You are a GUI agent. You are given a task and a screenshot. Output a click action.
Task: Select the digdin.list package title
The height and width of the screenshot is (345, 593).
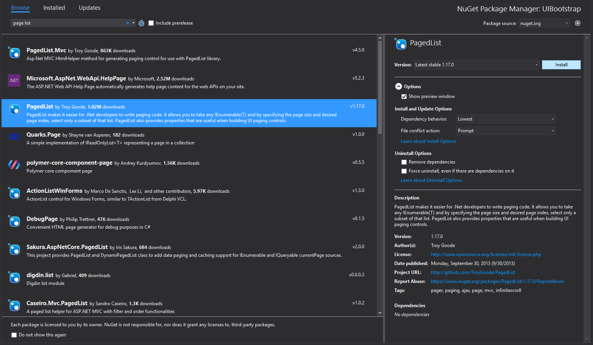40,275
